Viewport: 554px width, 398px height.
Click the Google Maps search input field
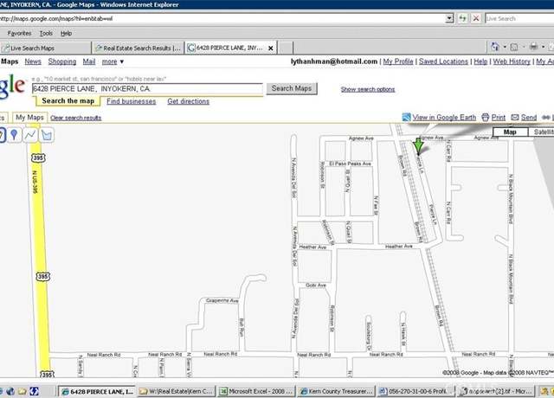click(147, 88)
